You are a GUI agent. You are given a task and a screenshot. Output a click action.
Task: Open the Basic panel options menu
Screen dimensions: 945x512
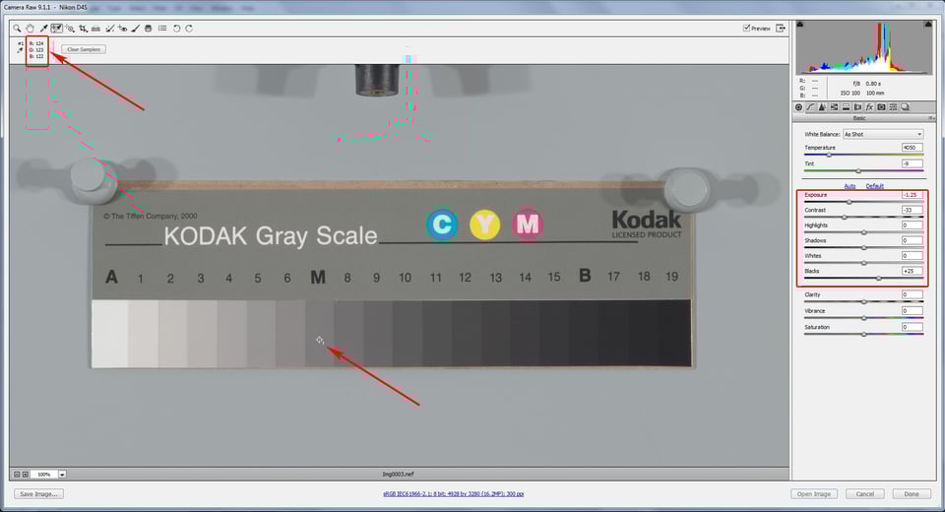(x=930, y=118)
